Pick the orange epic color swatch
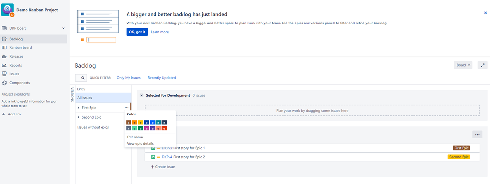 point(135,122)
